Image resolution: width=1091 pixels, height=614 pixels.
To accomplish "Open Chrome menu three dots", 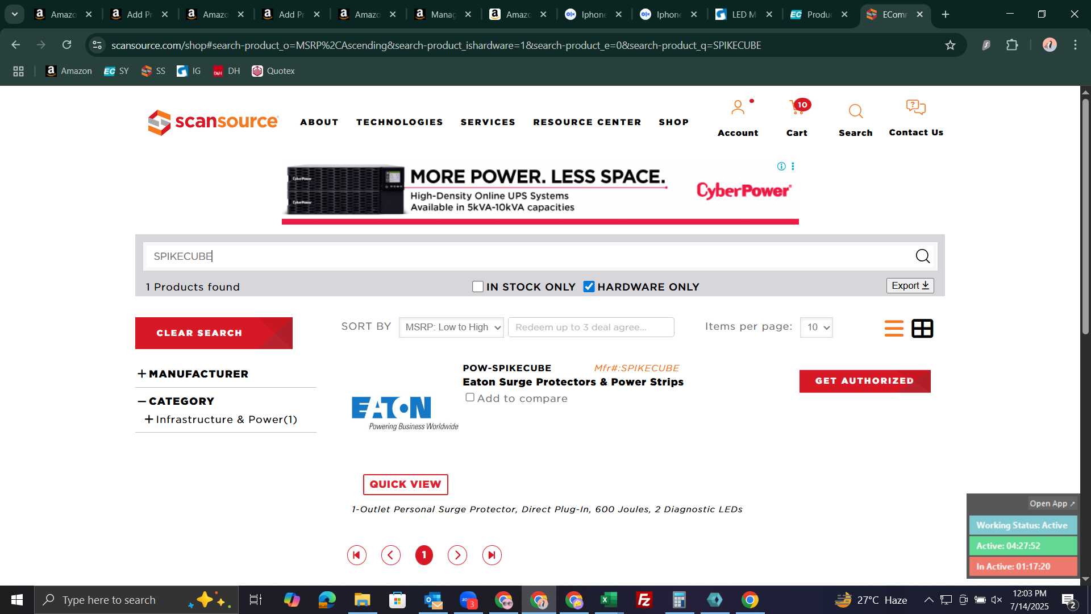I will (1075, 45).
